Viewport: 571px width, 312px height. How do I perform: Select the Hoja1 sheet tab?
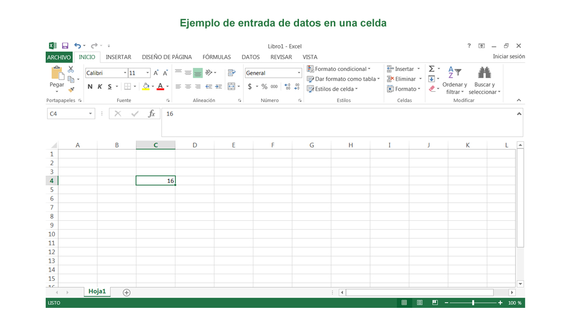pos(97,291)
